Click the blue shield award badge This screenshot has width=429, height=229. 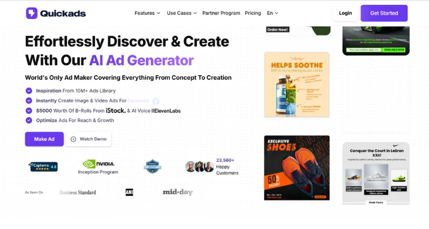tap(152, 166)
